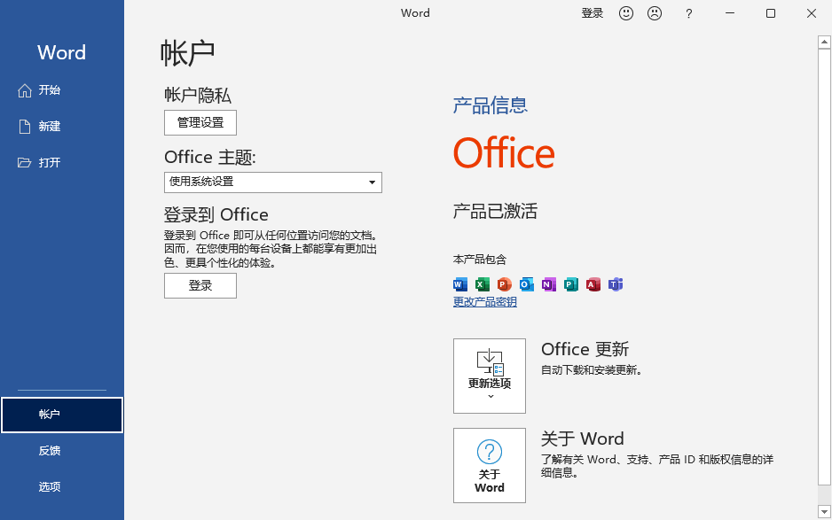Click 登录 in the title bar
The width and height of the screenshot is (832, 520).
tap(593, 13)
